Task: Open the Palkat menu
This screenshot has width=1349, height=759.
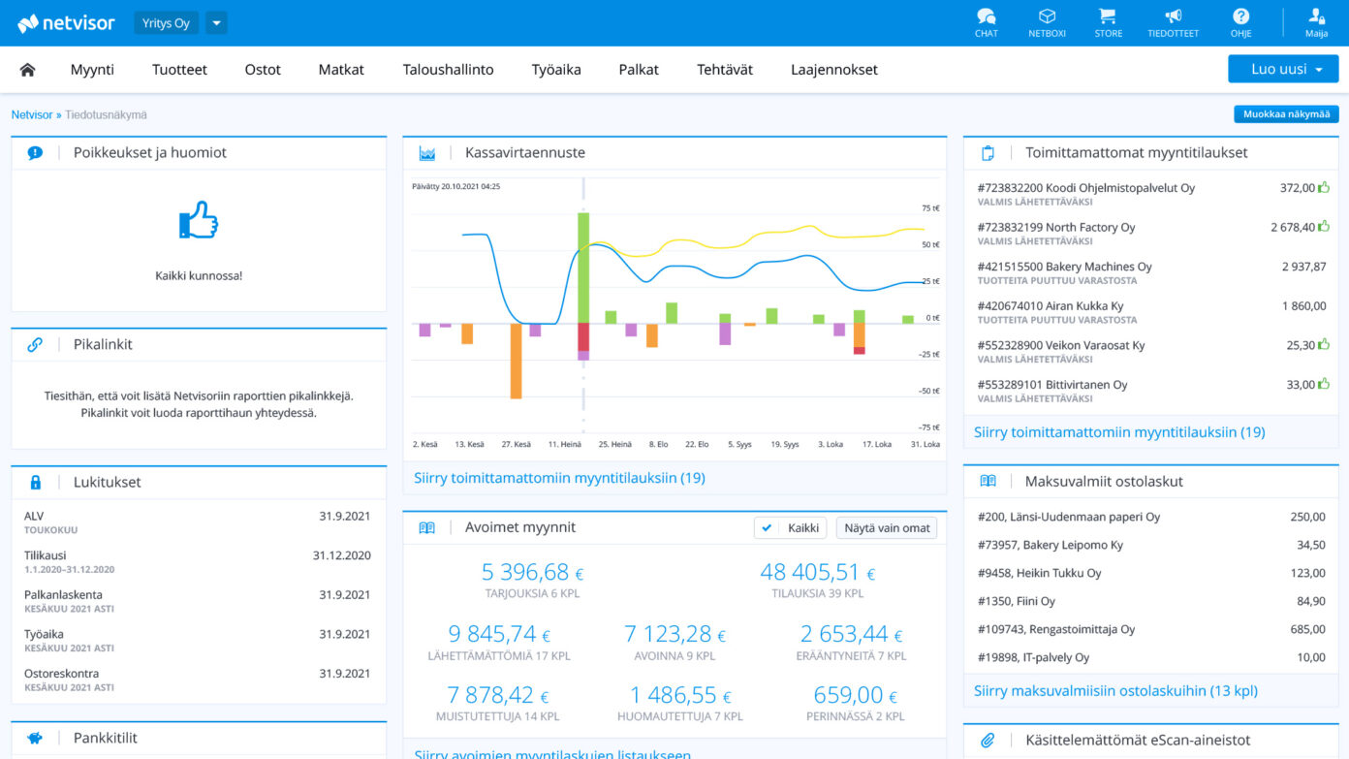Action: pos(639,70)
